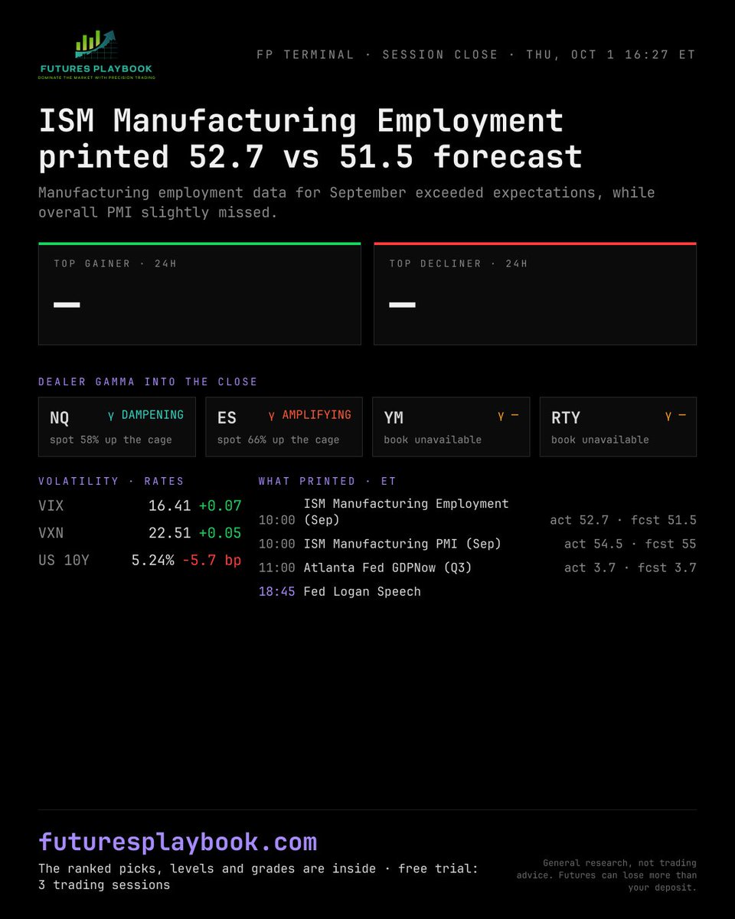Click the free trial 3 trading sessions text
The width and height of the screenshot is (735, 919).
coord(258,877)
